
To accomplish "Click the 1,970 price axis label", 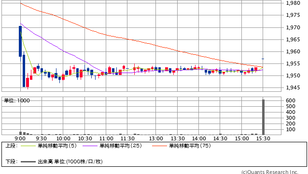I will click(293, 27).
